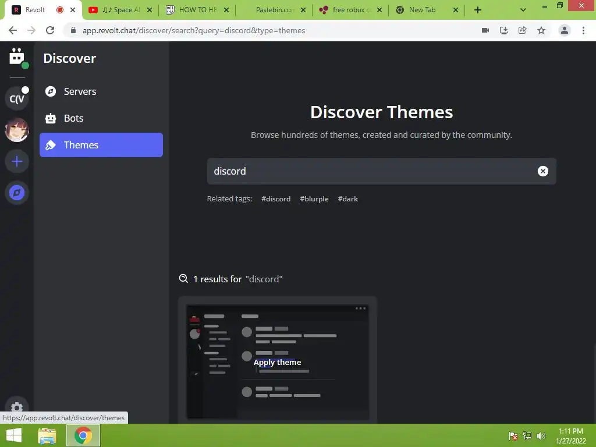Close the HOW TO HE tab
The width and height of the screenshot is (596, 447).
click(226, 10)
